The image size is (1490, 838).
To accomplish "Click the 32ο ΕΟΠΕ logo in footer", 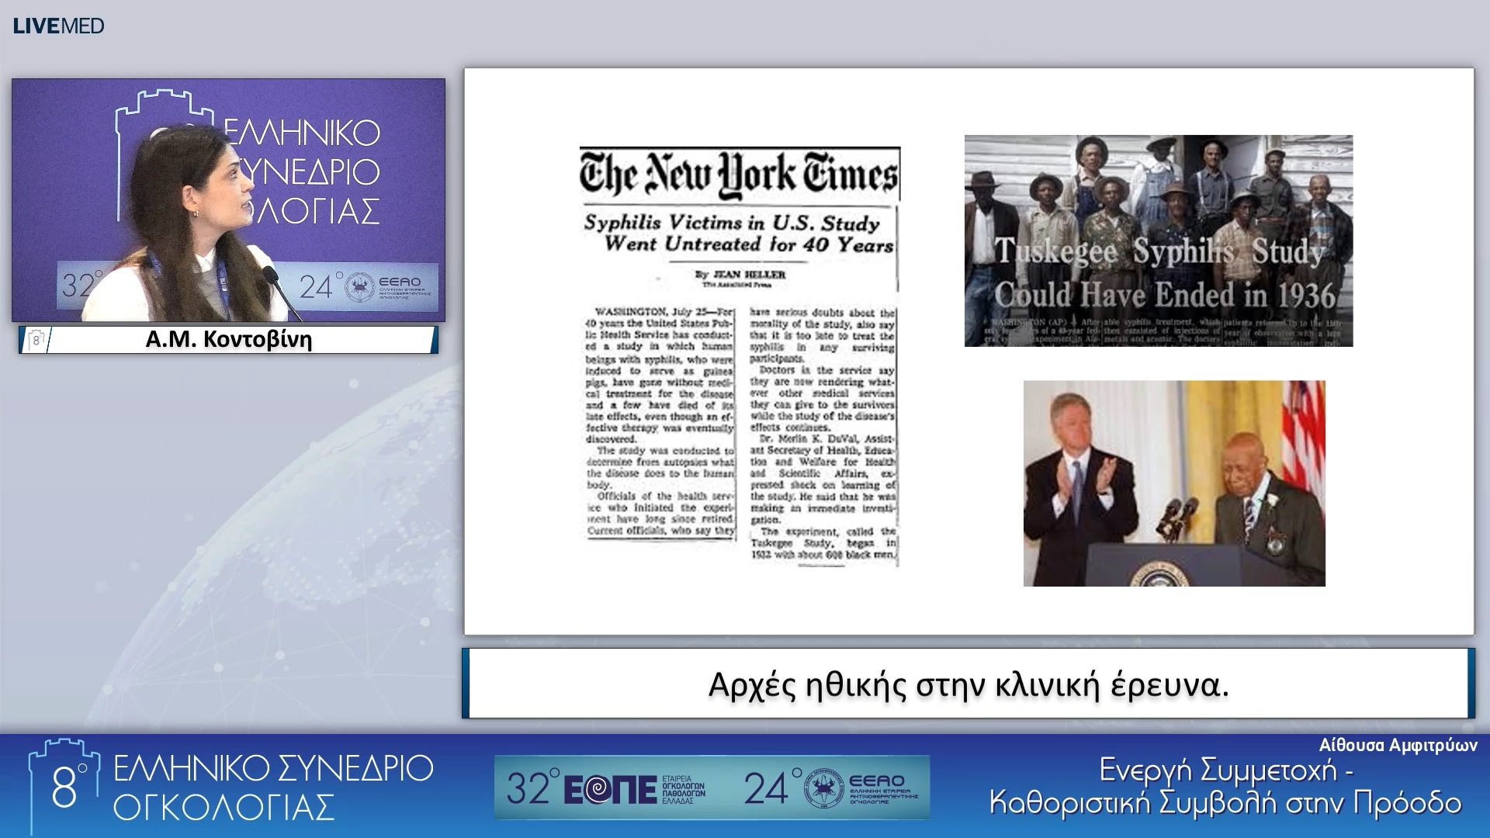I will (x=607, y=788).
